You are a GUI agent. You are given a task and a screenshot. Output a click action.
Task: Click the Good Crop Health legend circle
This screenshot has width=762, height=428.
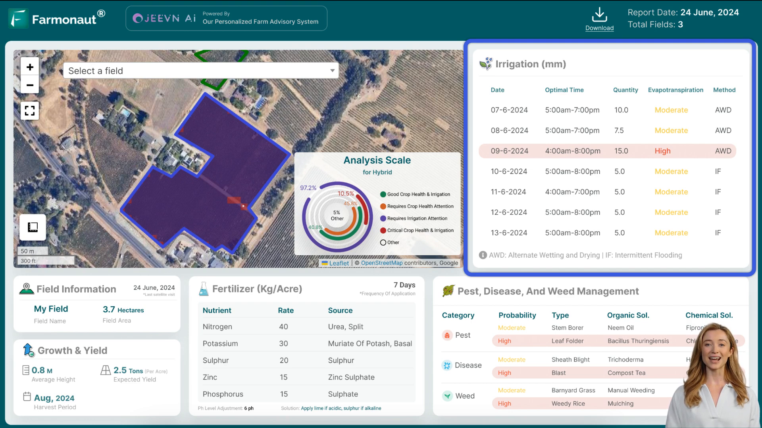click(383, 194)
